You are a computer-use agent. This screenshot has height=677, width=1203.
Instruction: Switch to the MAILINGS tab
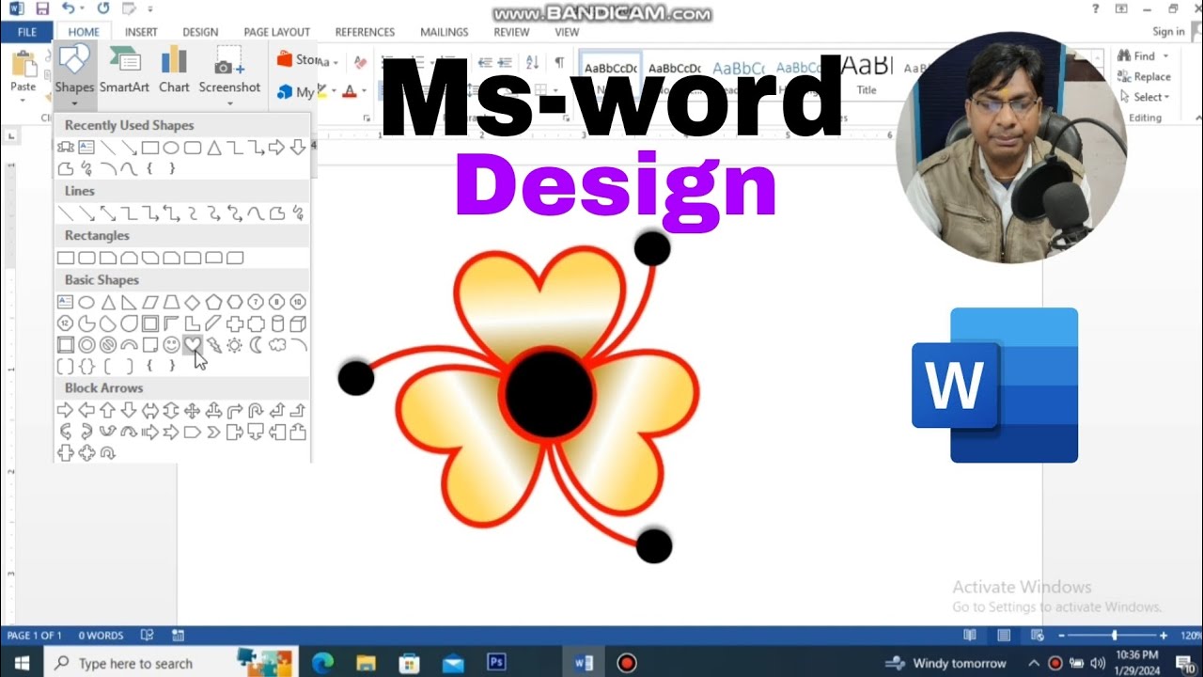pyautogui.click(x=445, y=32)
